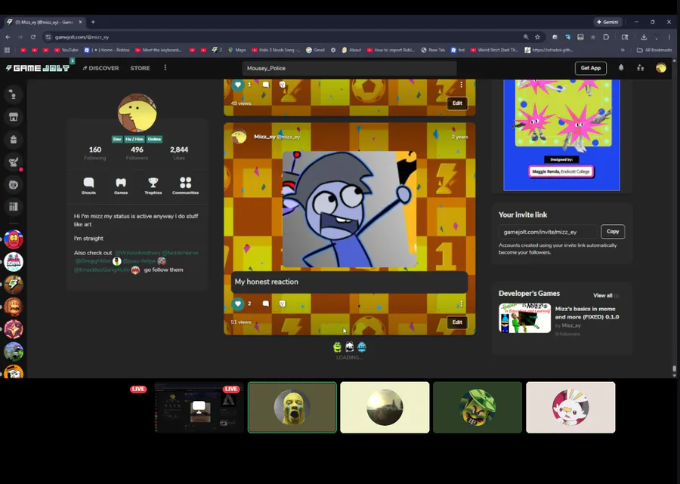Image resolution: width=680 pixels, height=484 pixels.
Task: Open the friend requests icon beside the bell
Action: point(641,68)
